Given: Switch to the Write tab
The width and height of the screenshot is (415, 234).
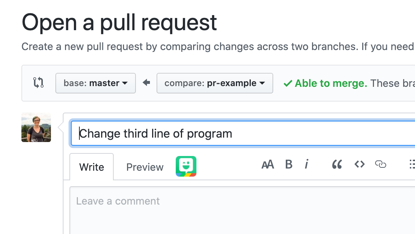Looking at the screenshot, I should 92,167.
